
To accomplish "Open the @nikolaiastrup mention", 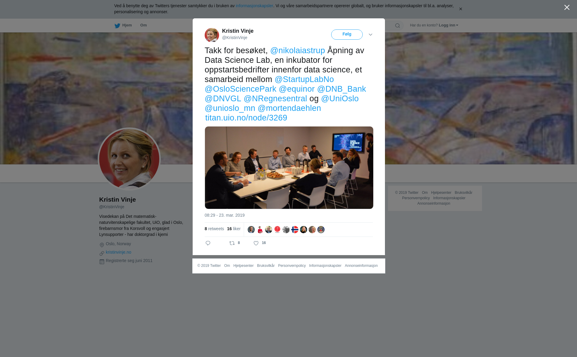I will pyautogui.click(x=298, y=50).
